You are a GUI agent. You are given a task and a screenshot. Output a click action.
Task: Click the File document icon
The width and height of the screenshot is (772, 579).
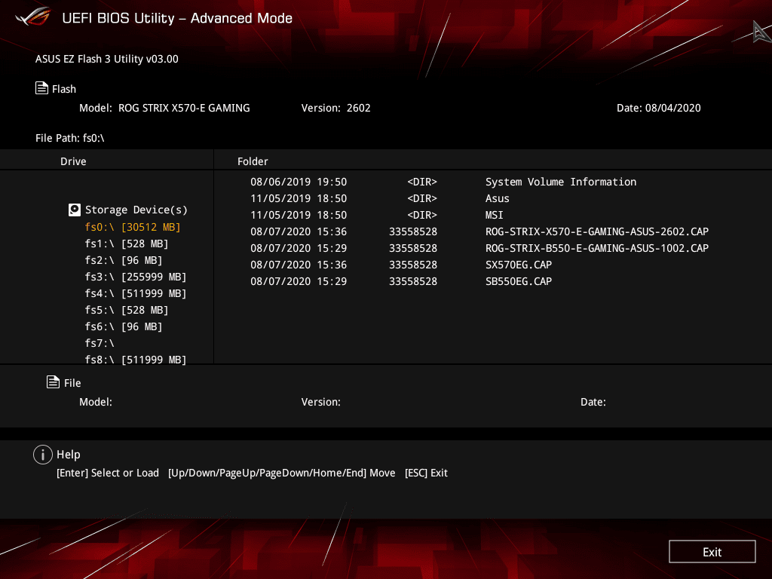click(54, 382)
